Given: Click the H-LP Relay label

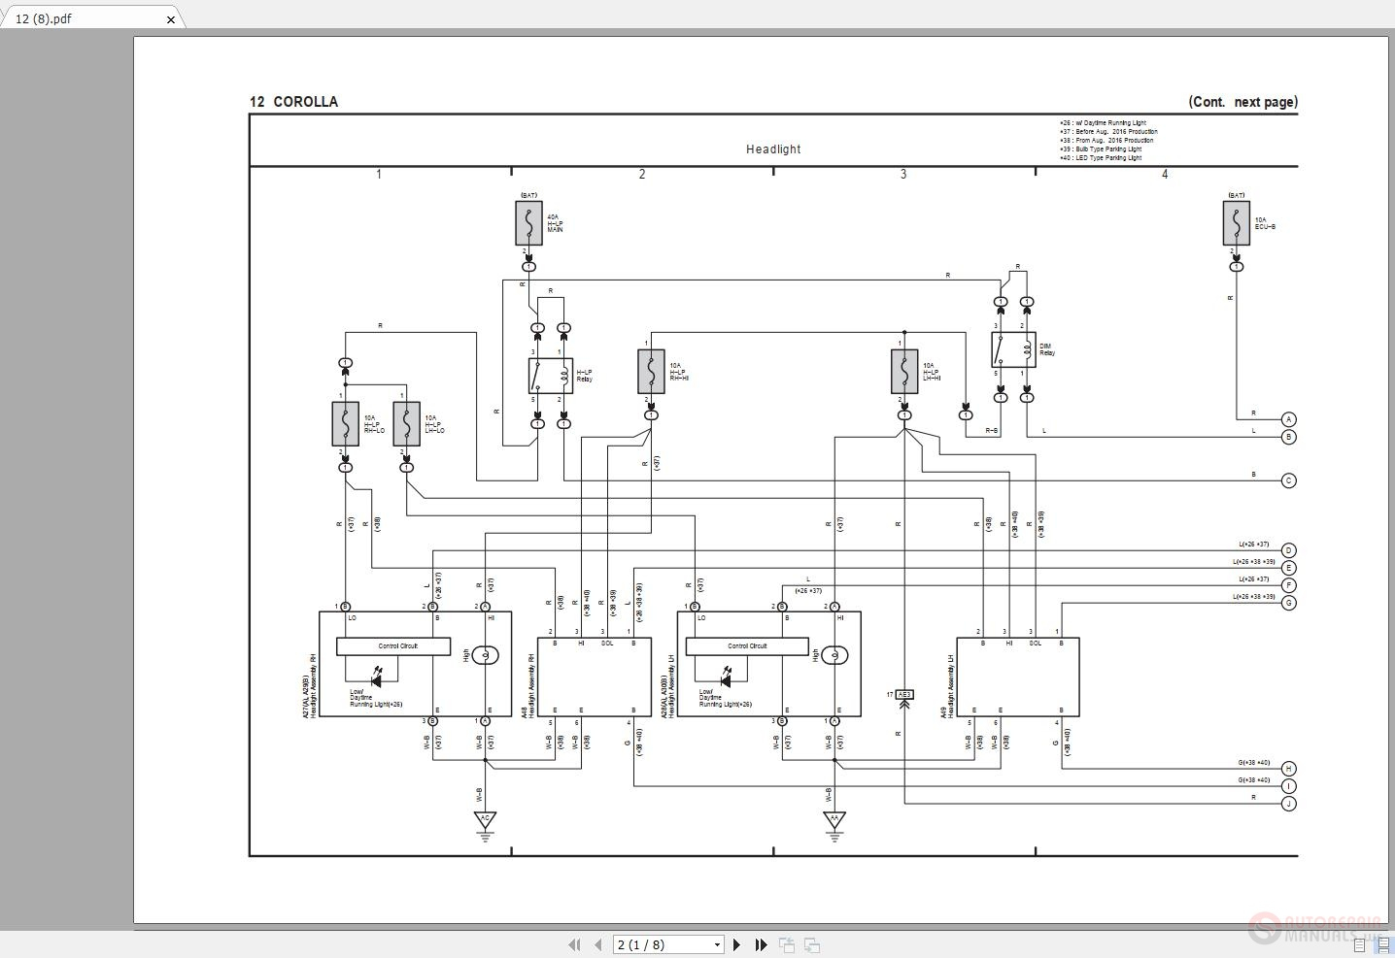Looking at the screenshot, I should point(584,376).
